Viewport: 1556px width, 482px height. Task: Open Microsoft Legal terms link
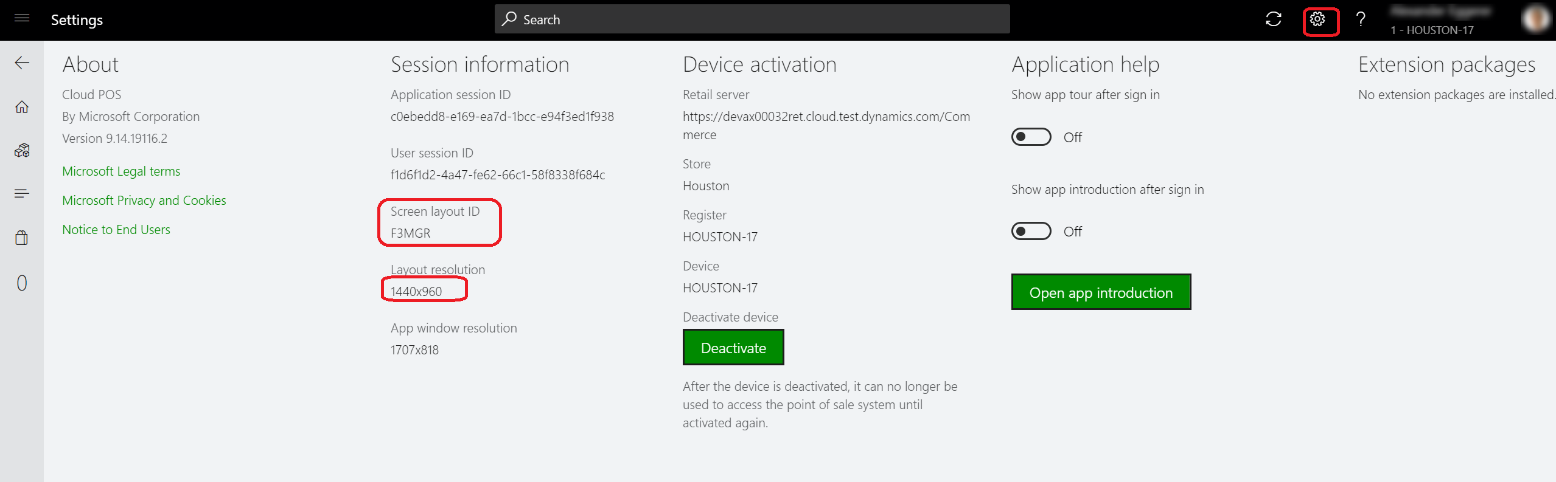pyautogui.click(x=121, y=171)
